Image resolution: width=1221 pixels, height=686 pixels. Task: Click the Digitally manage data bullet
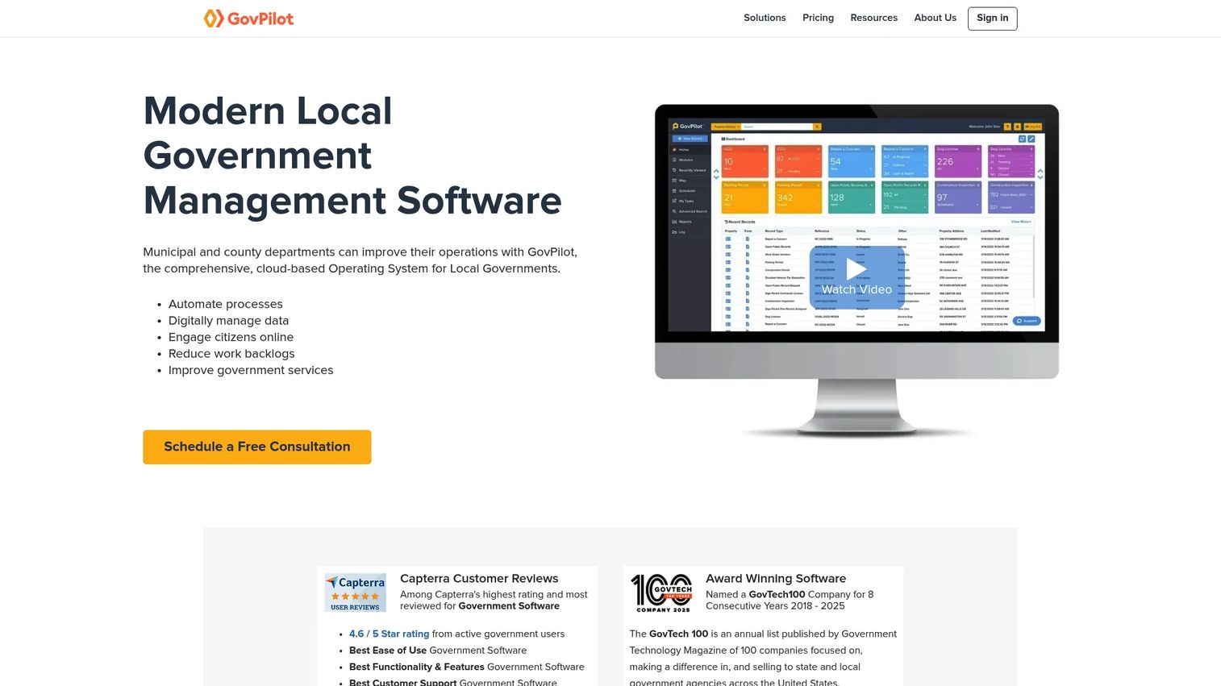(228, 321)
